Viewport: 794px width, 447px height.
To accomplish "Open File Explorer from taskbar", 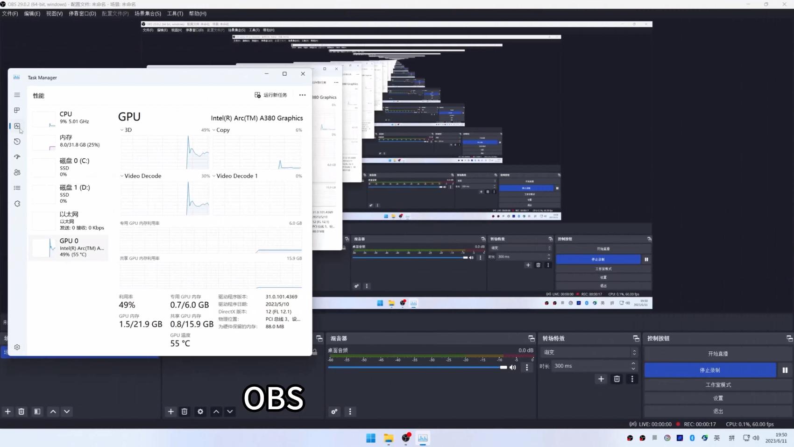I will 389,438.
